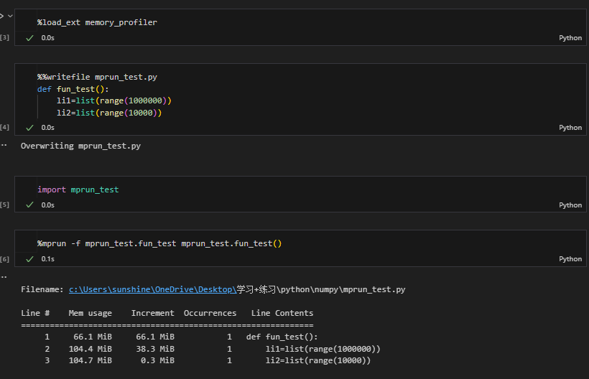Change Python language mode of writefile cell

click(x=570, y=128)
